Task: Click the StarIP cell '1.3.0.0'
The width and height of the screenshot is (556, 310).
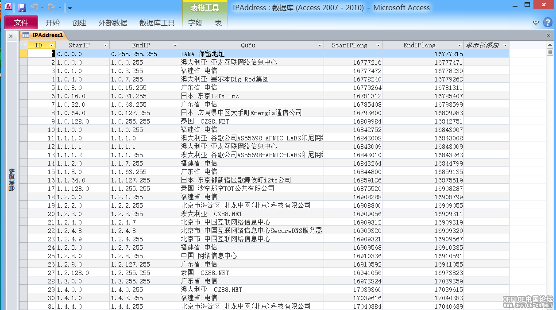Action: coord(83,281)
